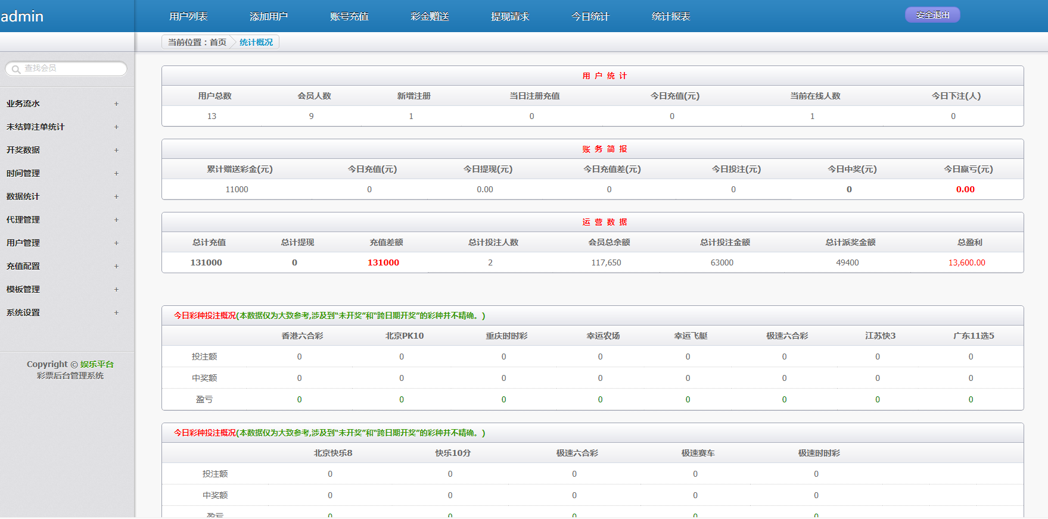Go to 账号充值 in top navigation
This screenshot has width=1048, height=519.
coord(349,17)
